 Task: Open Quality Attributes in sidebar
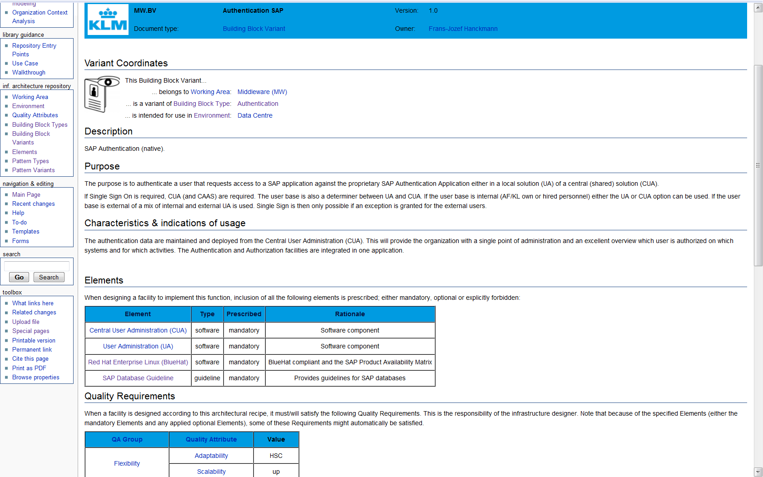pos(35,115)
